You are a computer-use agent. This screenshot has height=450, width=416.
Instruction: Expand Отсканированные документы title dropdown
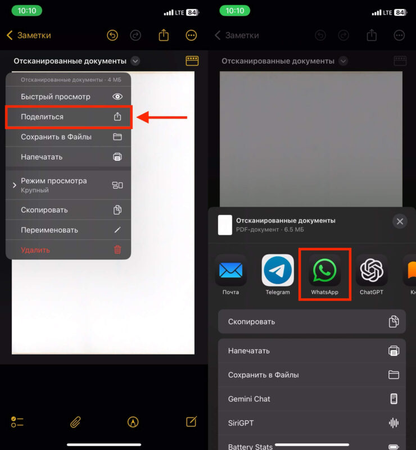[135, 61]
